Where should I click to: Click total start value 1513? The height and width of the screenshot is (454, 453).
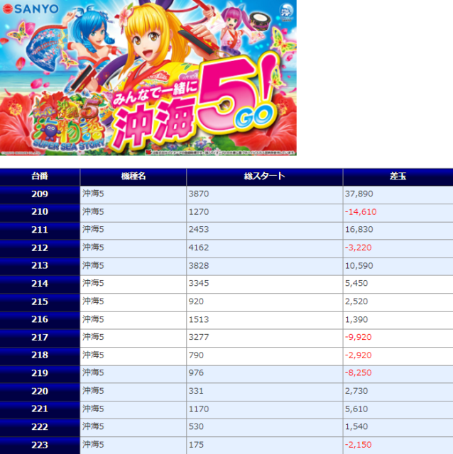tap(199, 319)
